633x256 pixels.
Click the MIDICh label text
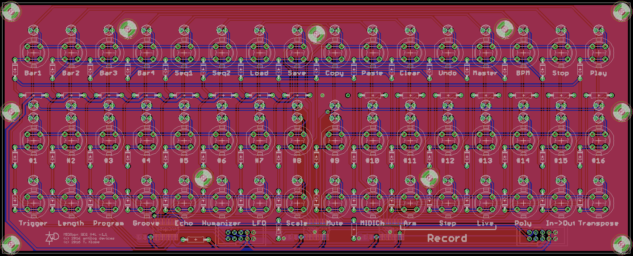372,223
